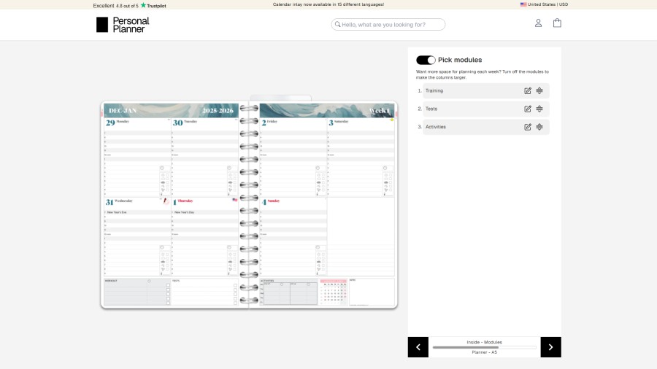The image size is (657, 369).
Task: Open the Trustpilot rating link
Action: [x=129, y=5]
